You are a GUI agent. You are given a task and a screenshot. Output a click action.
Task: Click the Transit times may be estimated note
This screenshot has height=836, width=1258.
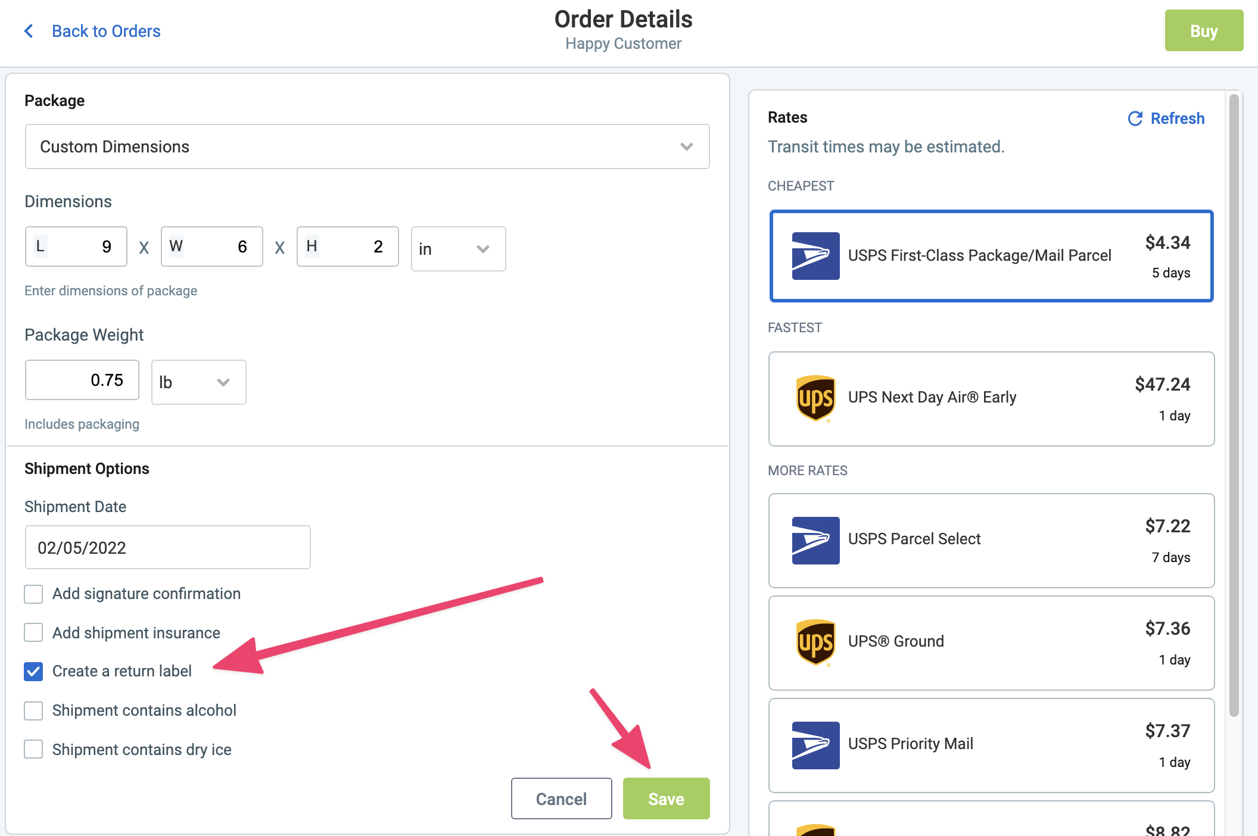point(886,146)
